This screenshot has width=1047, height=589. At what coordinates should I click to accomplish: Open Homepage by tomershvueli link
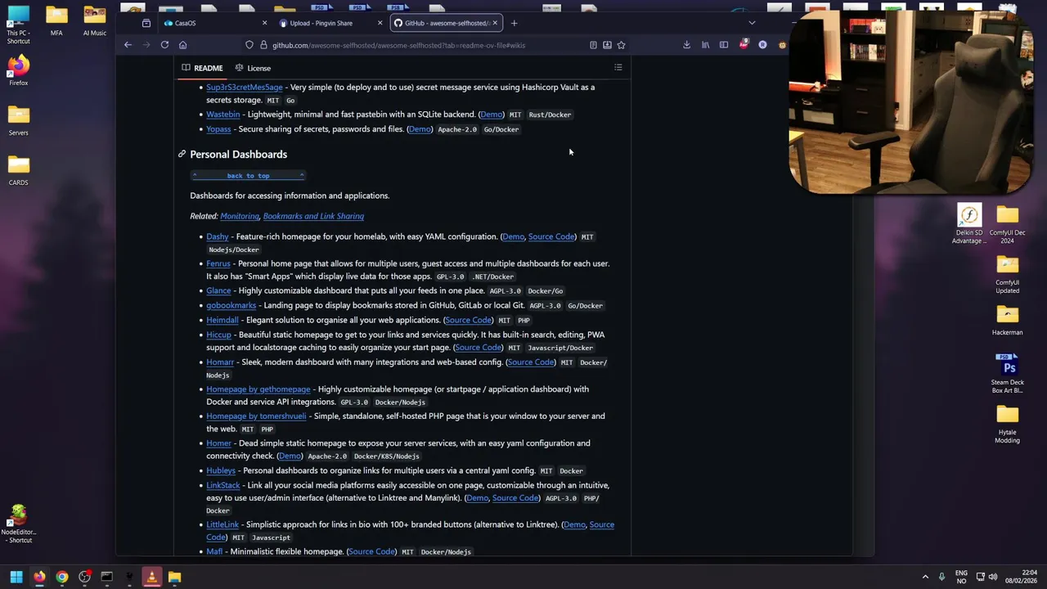coord(256,416)
